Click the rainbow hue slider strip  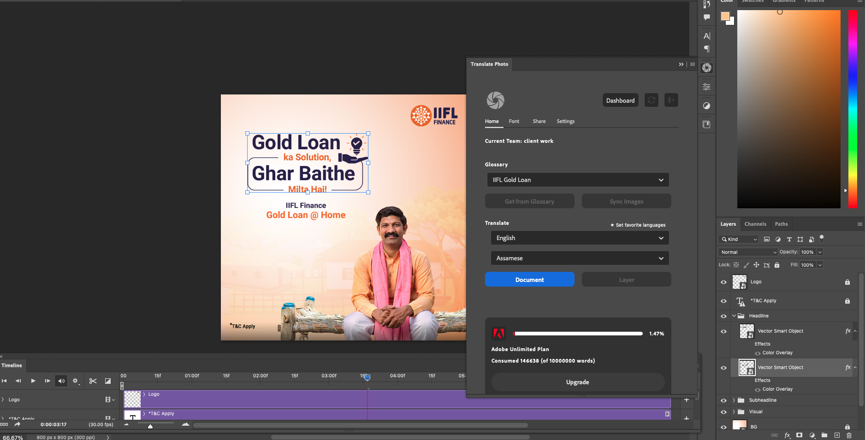point(853,109)
